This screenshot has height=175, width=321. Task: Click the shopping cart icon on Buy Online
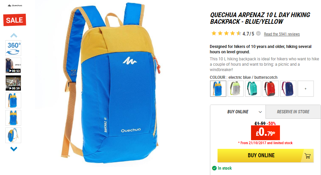point(308,156)
